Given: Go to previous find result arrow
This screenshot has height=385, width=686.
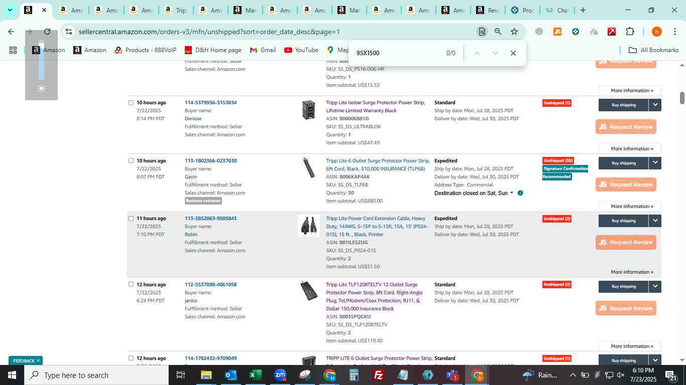Looking at the screenshot, I should [477, 53].
